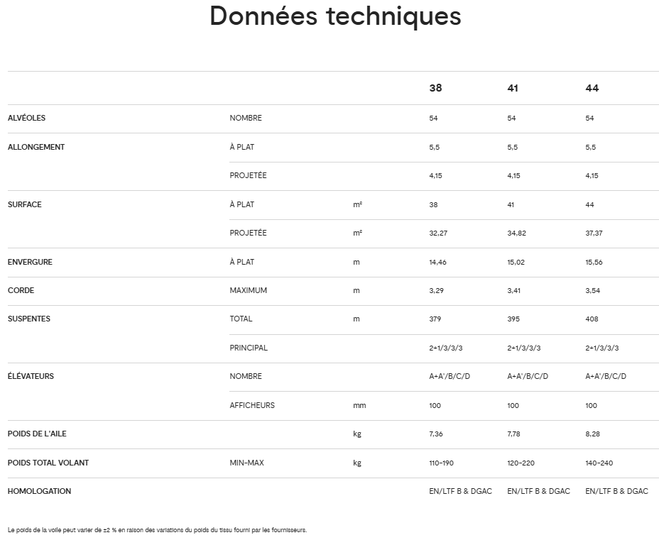Click the POIDS DE L'AILE label
The image size is (659, 540).
[x=37, y=434]
